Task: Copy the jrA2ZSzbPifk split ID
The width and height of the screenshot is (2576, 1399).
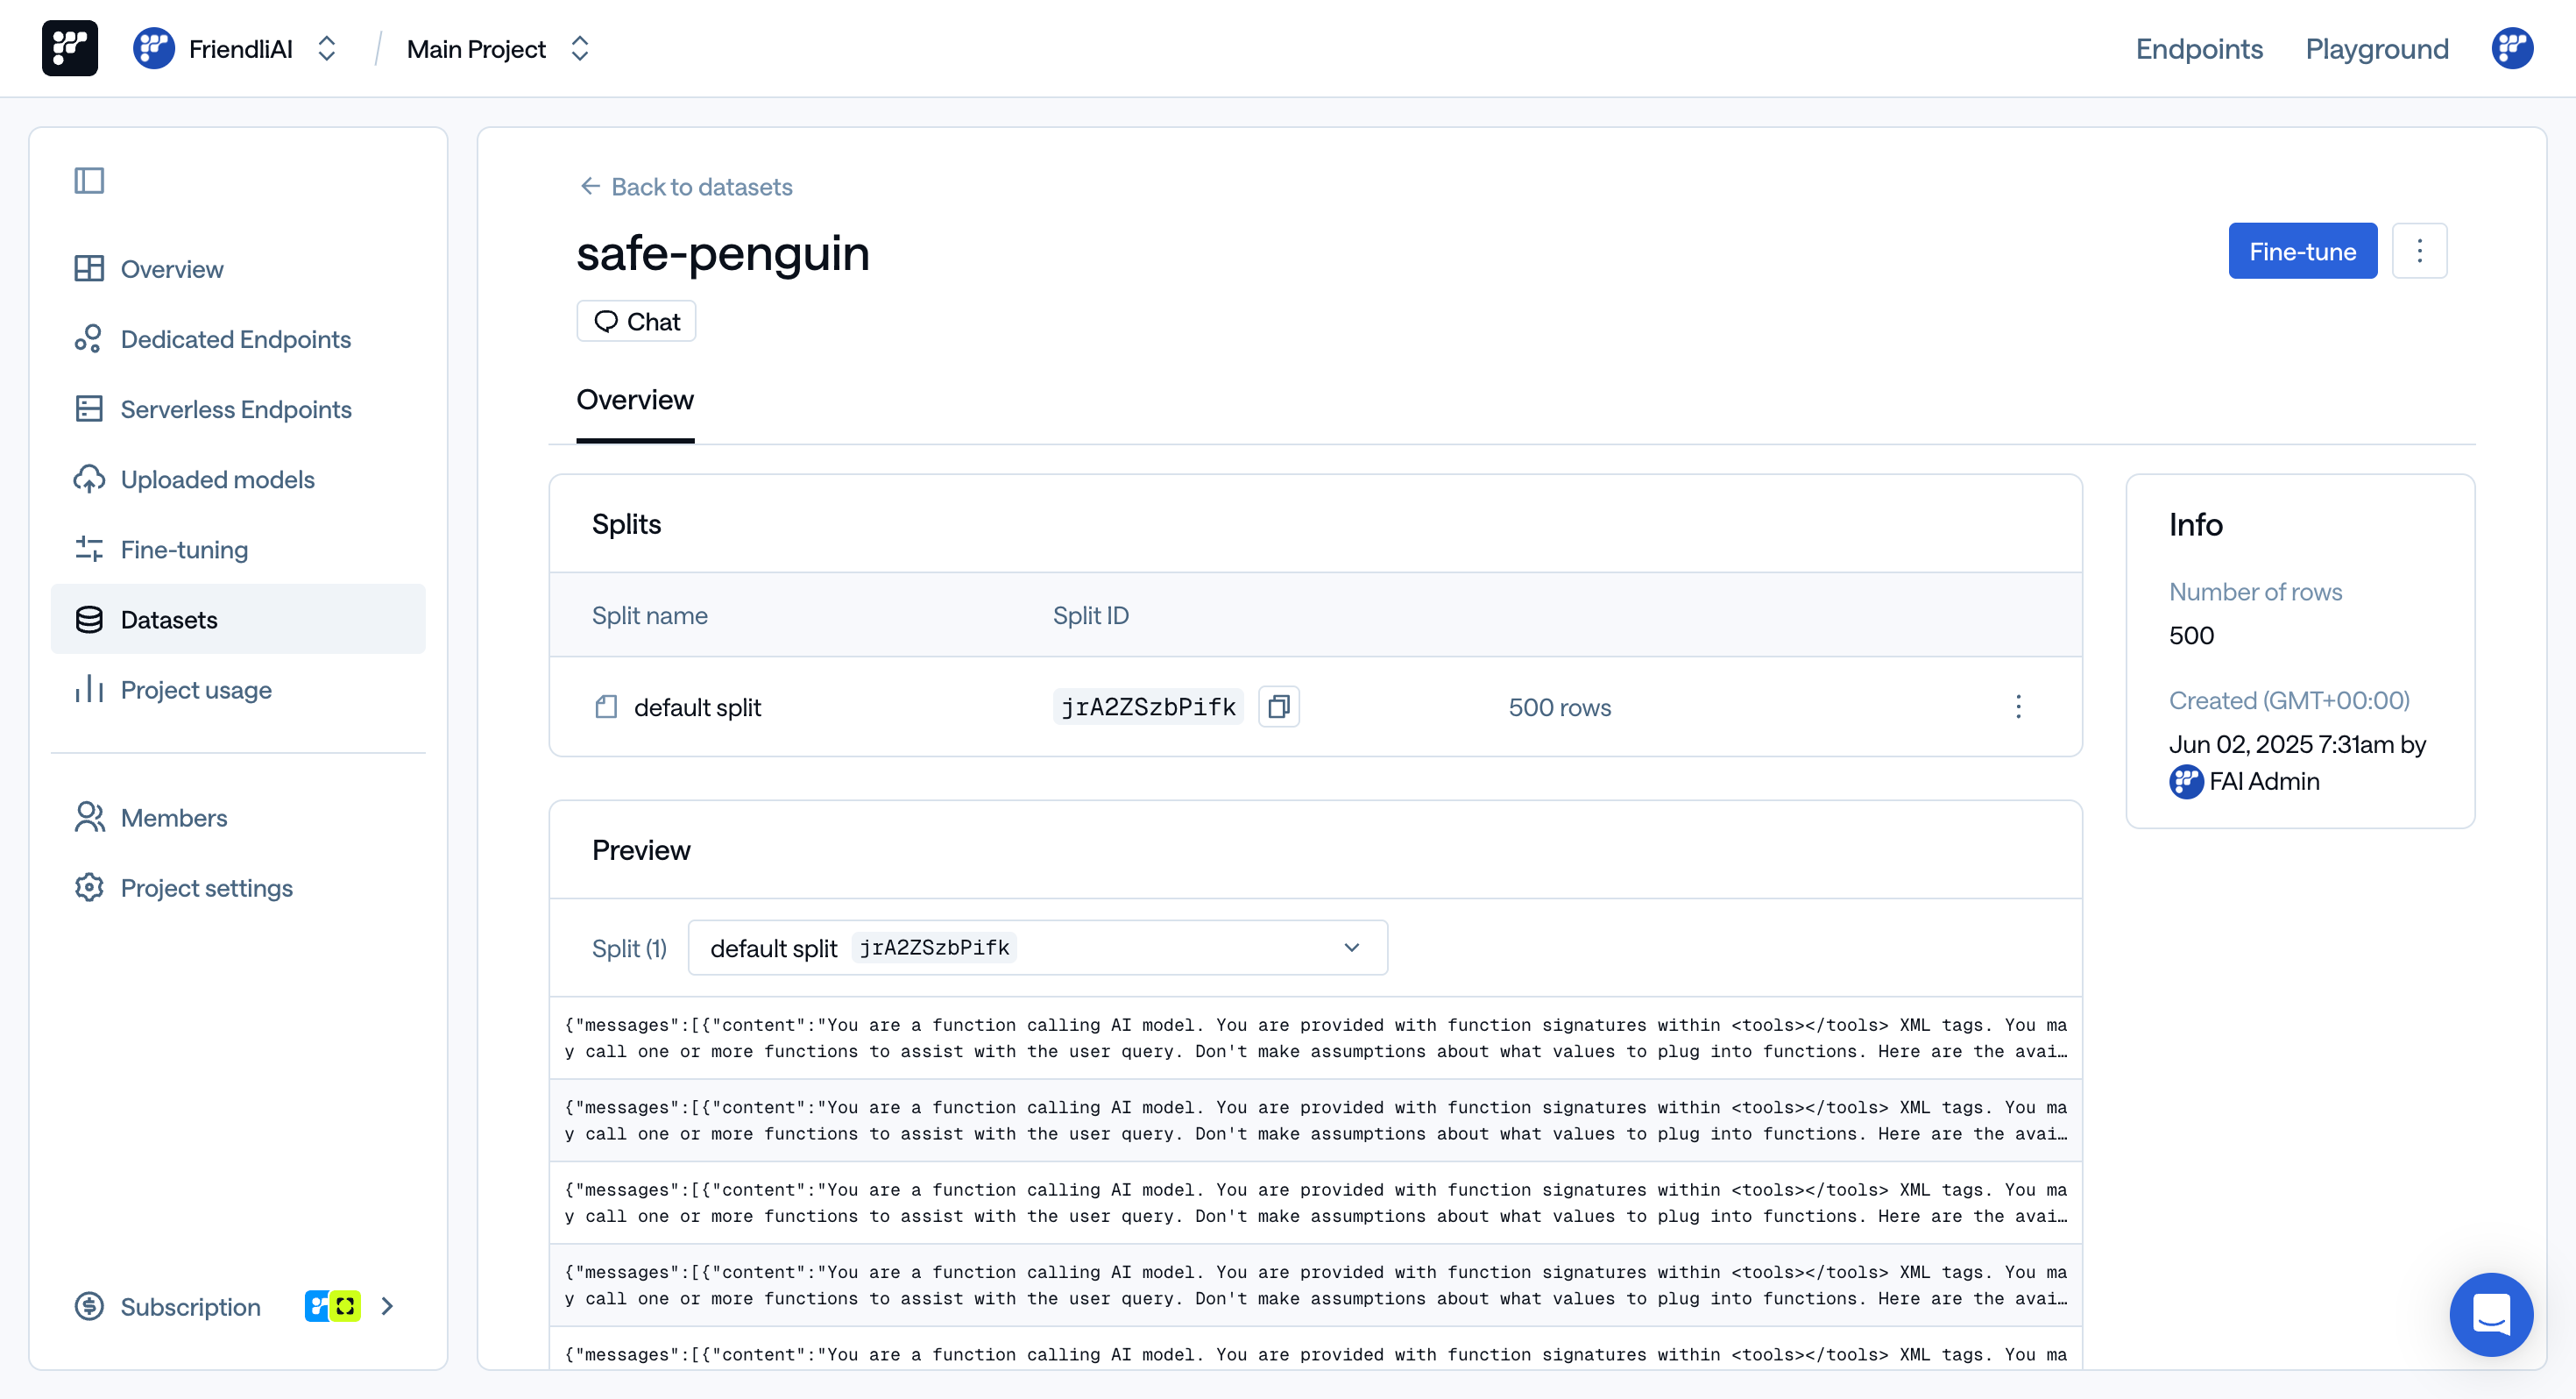Action: point(1279,707)
